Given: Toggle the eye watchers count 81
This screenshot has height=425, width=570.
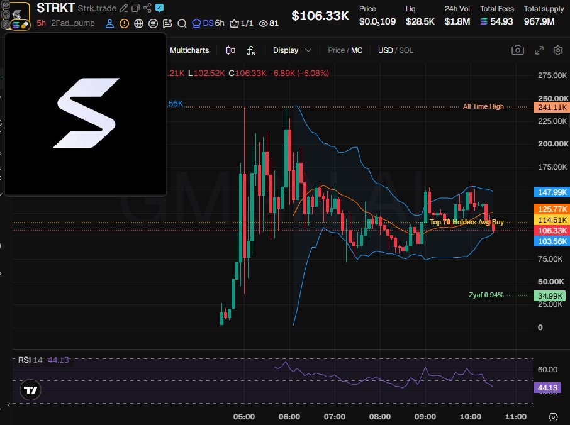Looking at the screenshot, I should click(x=268, y=24).
